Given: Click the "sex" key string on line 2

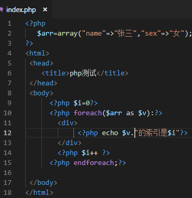Looking at the screenshot, I should (151, 34).
